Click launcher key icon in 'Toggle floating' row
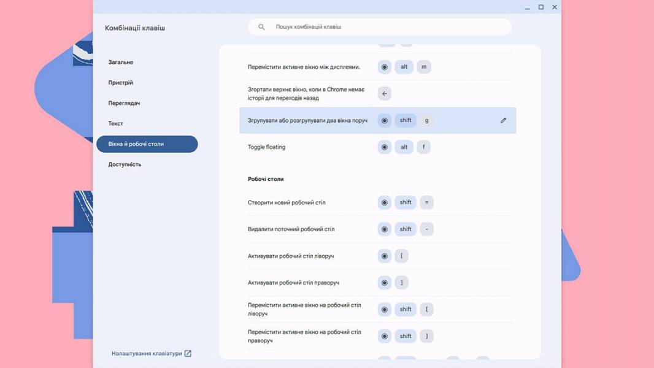Viewport: 654px width, 368px height. pos(385,147)
